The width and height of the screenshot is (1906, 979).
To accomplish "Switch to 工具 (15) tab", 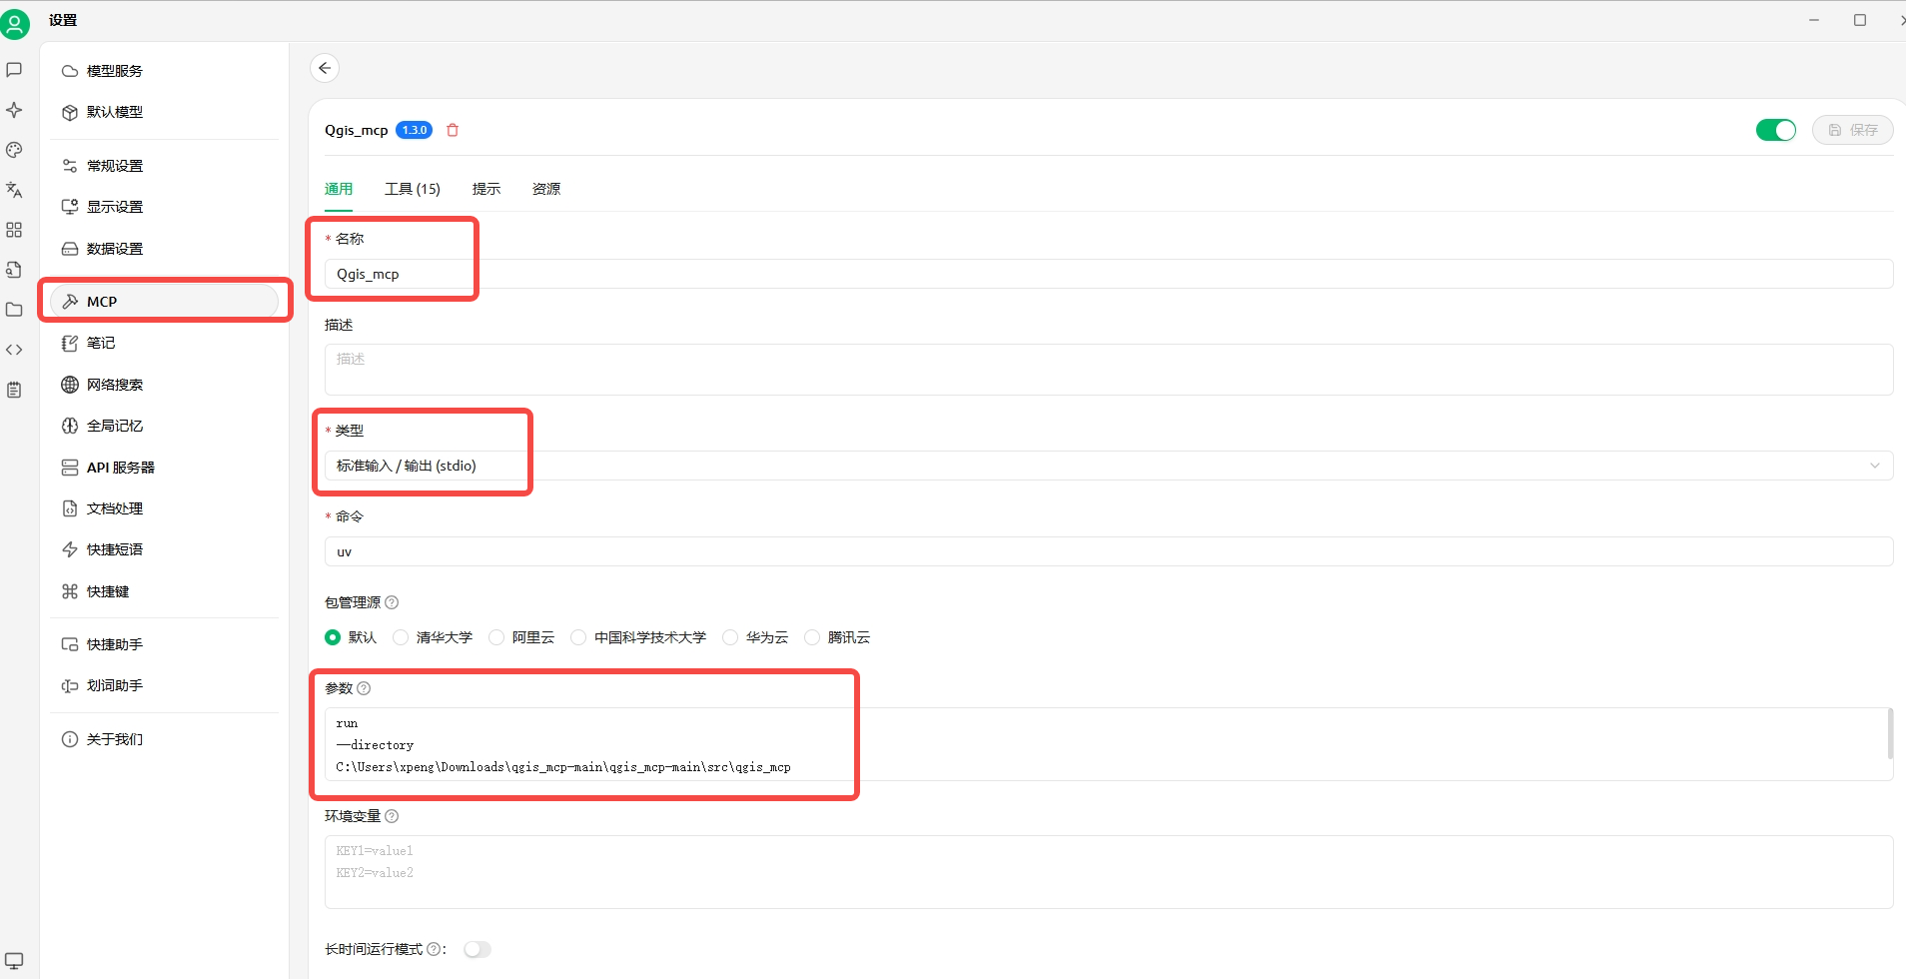I will pyautogui.click(x=413, y=189).
